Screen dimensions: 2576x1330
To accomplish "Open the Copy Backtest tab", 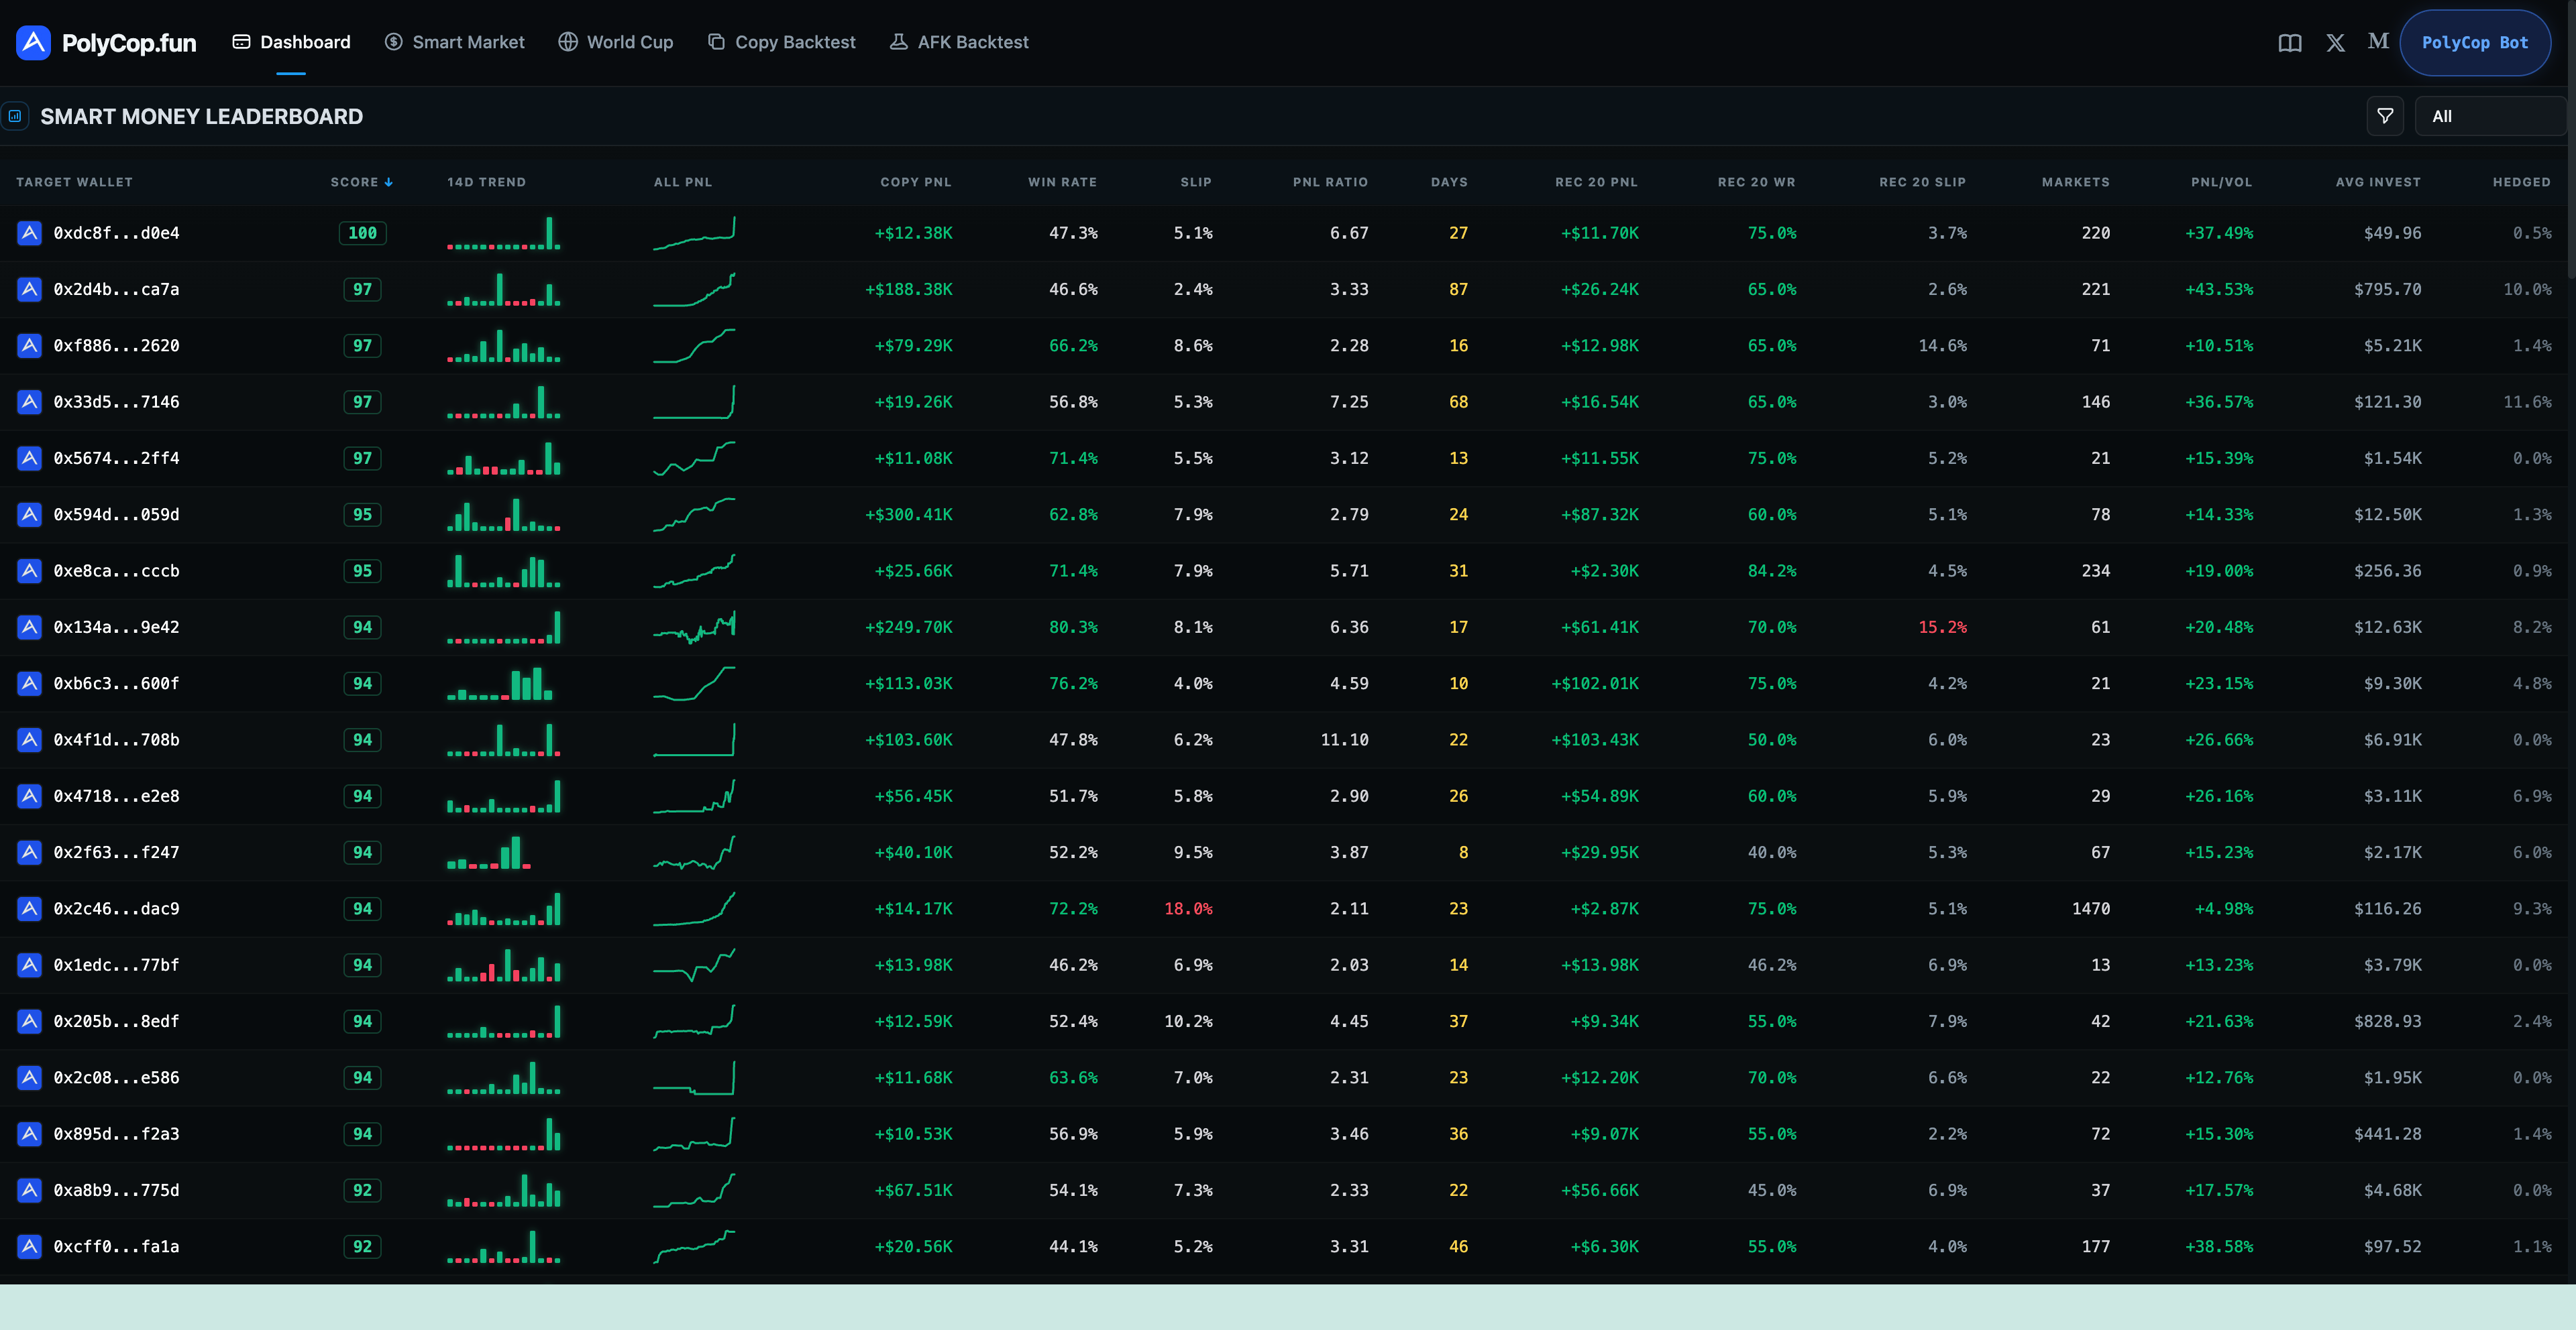I will (x=782, y=42).
